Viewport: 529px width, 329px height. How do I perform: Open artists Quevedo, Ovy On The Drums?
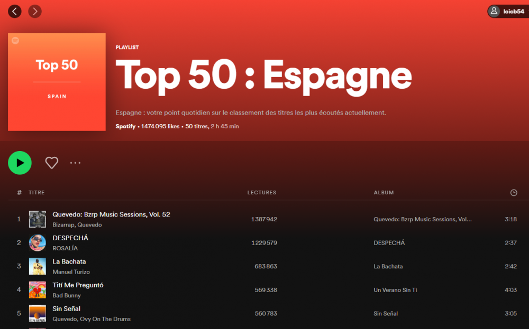pyautogui.click(x=92, y=319)
